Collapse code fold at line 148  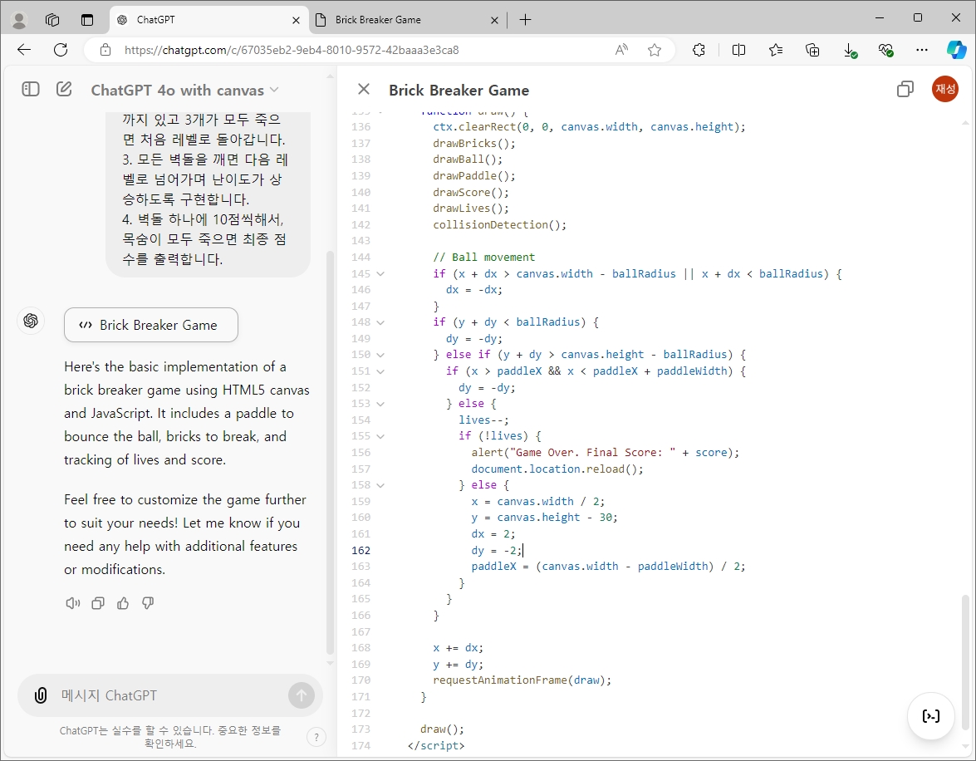[380, 322]
